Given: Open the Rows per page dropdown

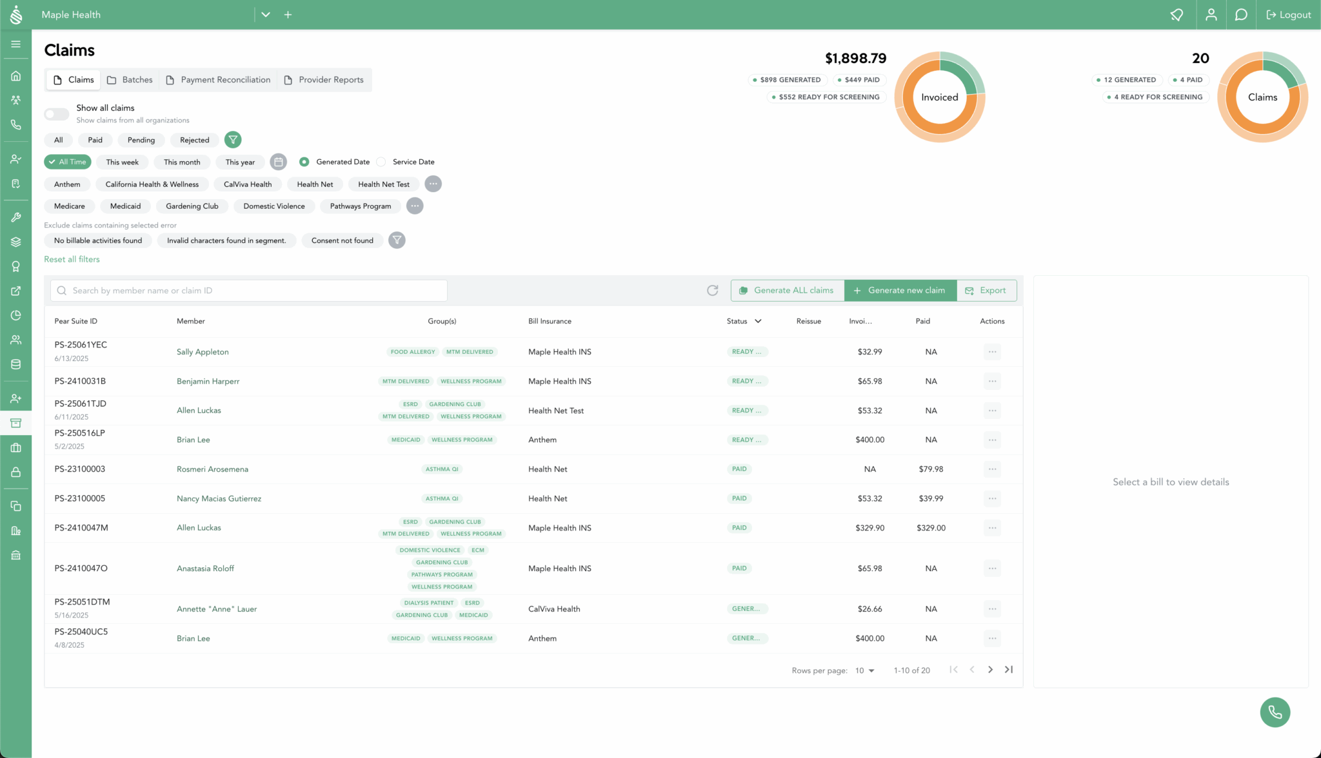Looking at the screenshot, I should coord(864,670).
